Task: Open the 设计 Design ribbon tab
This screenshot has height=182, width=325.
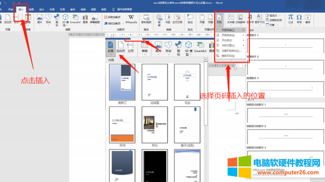Action: [42, 10]
